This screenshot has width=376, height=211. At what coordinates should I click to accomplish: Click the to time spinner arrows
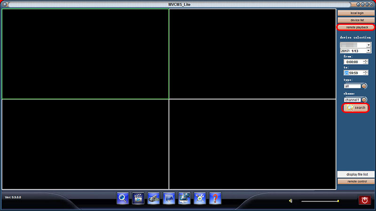pos(365,73)
